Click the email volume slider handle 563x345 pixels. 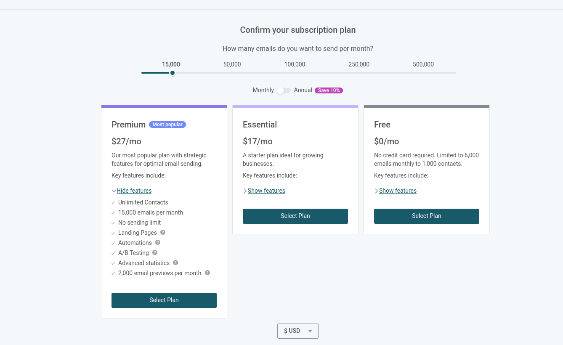click(x=173, y=73)
